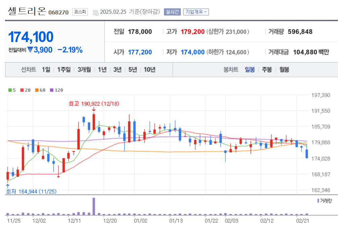Open the 기업개요 dropdown
This screenshot has width=338, height=225.
coord(196,11)
